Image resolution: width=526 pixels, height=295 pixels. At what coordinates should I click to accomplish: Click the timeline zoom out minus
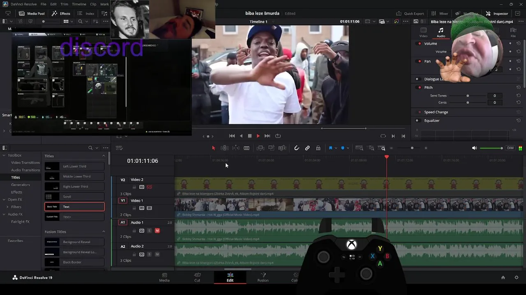click(391, 148)
